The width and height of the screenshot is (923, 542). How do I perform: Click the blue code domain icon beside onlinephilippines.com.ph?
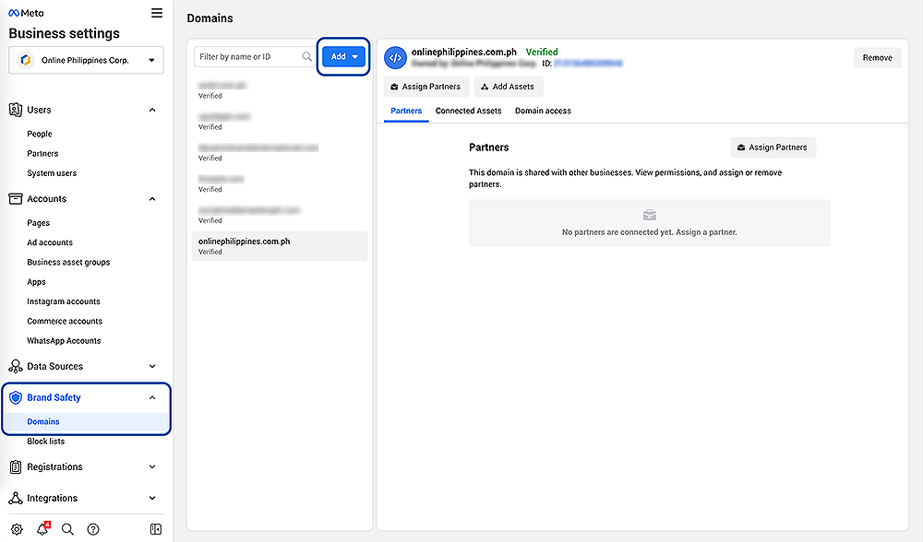(395, 57)
